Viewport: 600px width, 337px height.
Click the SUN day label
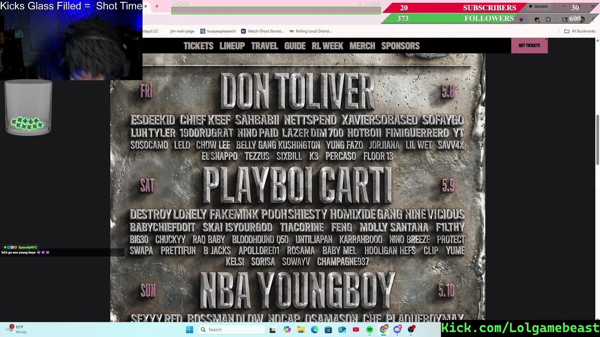148,291
